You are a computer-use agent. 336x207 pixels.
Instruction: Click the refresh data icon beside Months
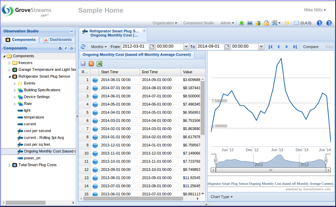(83, 47)
